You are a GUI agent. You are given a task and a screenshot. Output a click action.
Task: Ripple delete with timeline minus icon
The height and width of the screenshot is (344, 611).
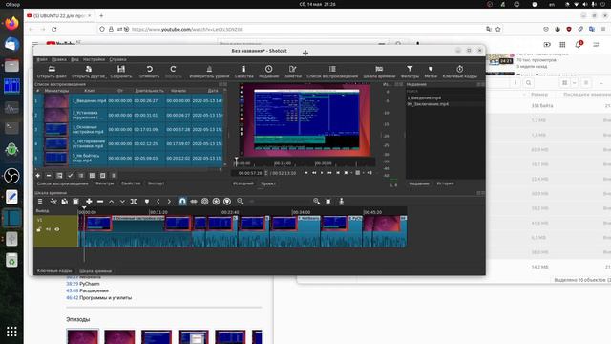[100, 202]
